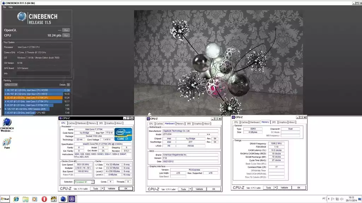
Task: Run the OpenGL benchmark
Action: coord(66,30)
